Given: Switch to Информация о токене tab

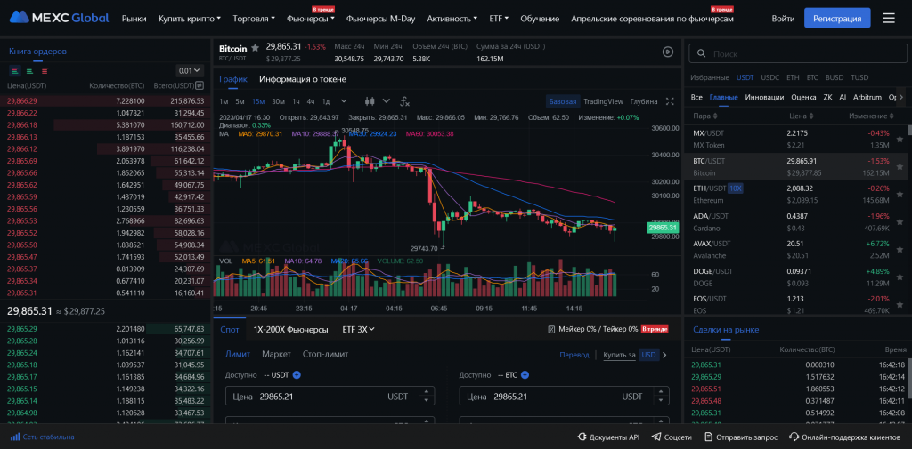Looking at the screenshot, I should 303,79.
